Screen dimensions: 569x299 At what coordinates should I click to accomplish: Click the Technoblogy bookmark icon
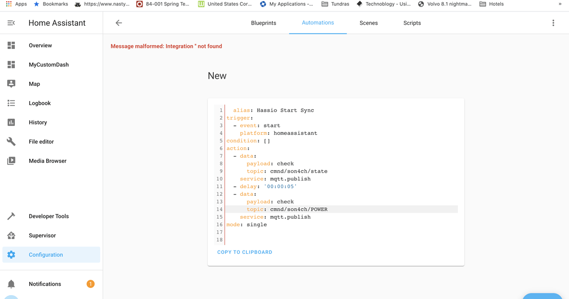(359, 4)
